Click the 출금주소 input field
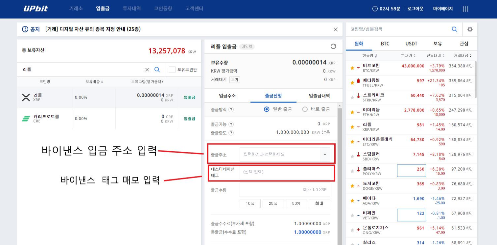Image resolution: width=497 pixels, height=245 pixels. [280, 154]
